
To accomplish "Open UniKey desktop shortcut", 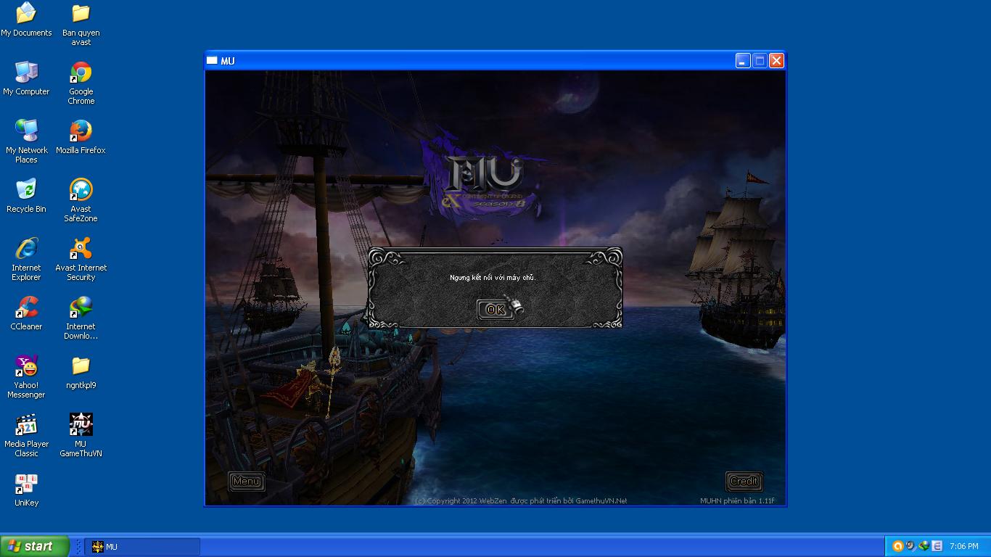I will [x=26, y=490].
